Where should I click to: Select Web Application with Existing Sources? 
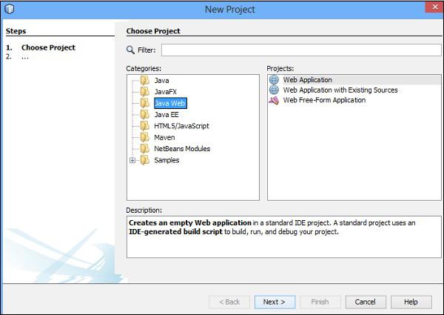(x=340, y=90)
